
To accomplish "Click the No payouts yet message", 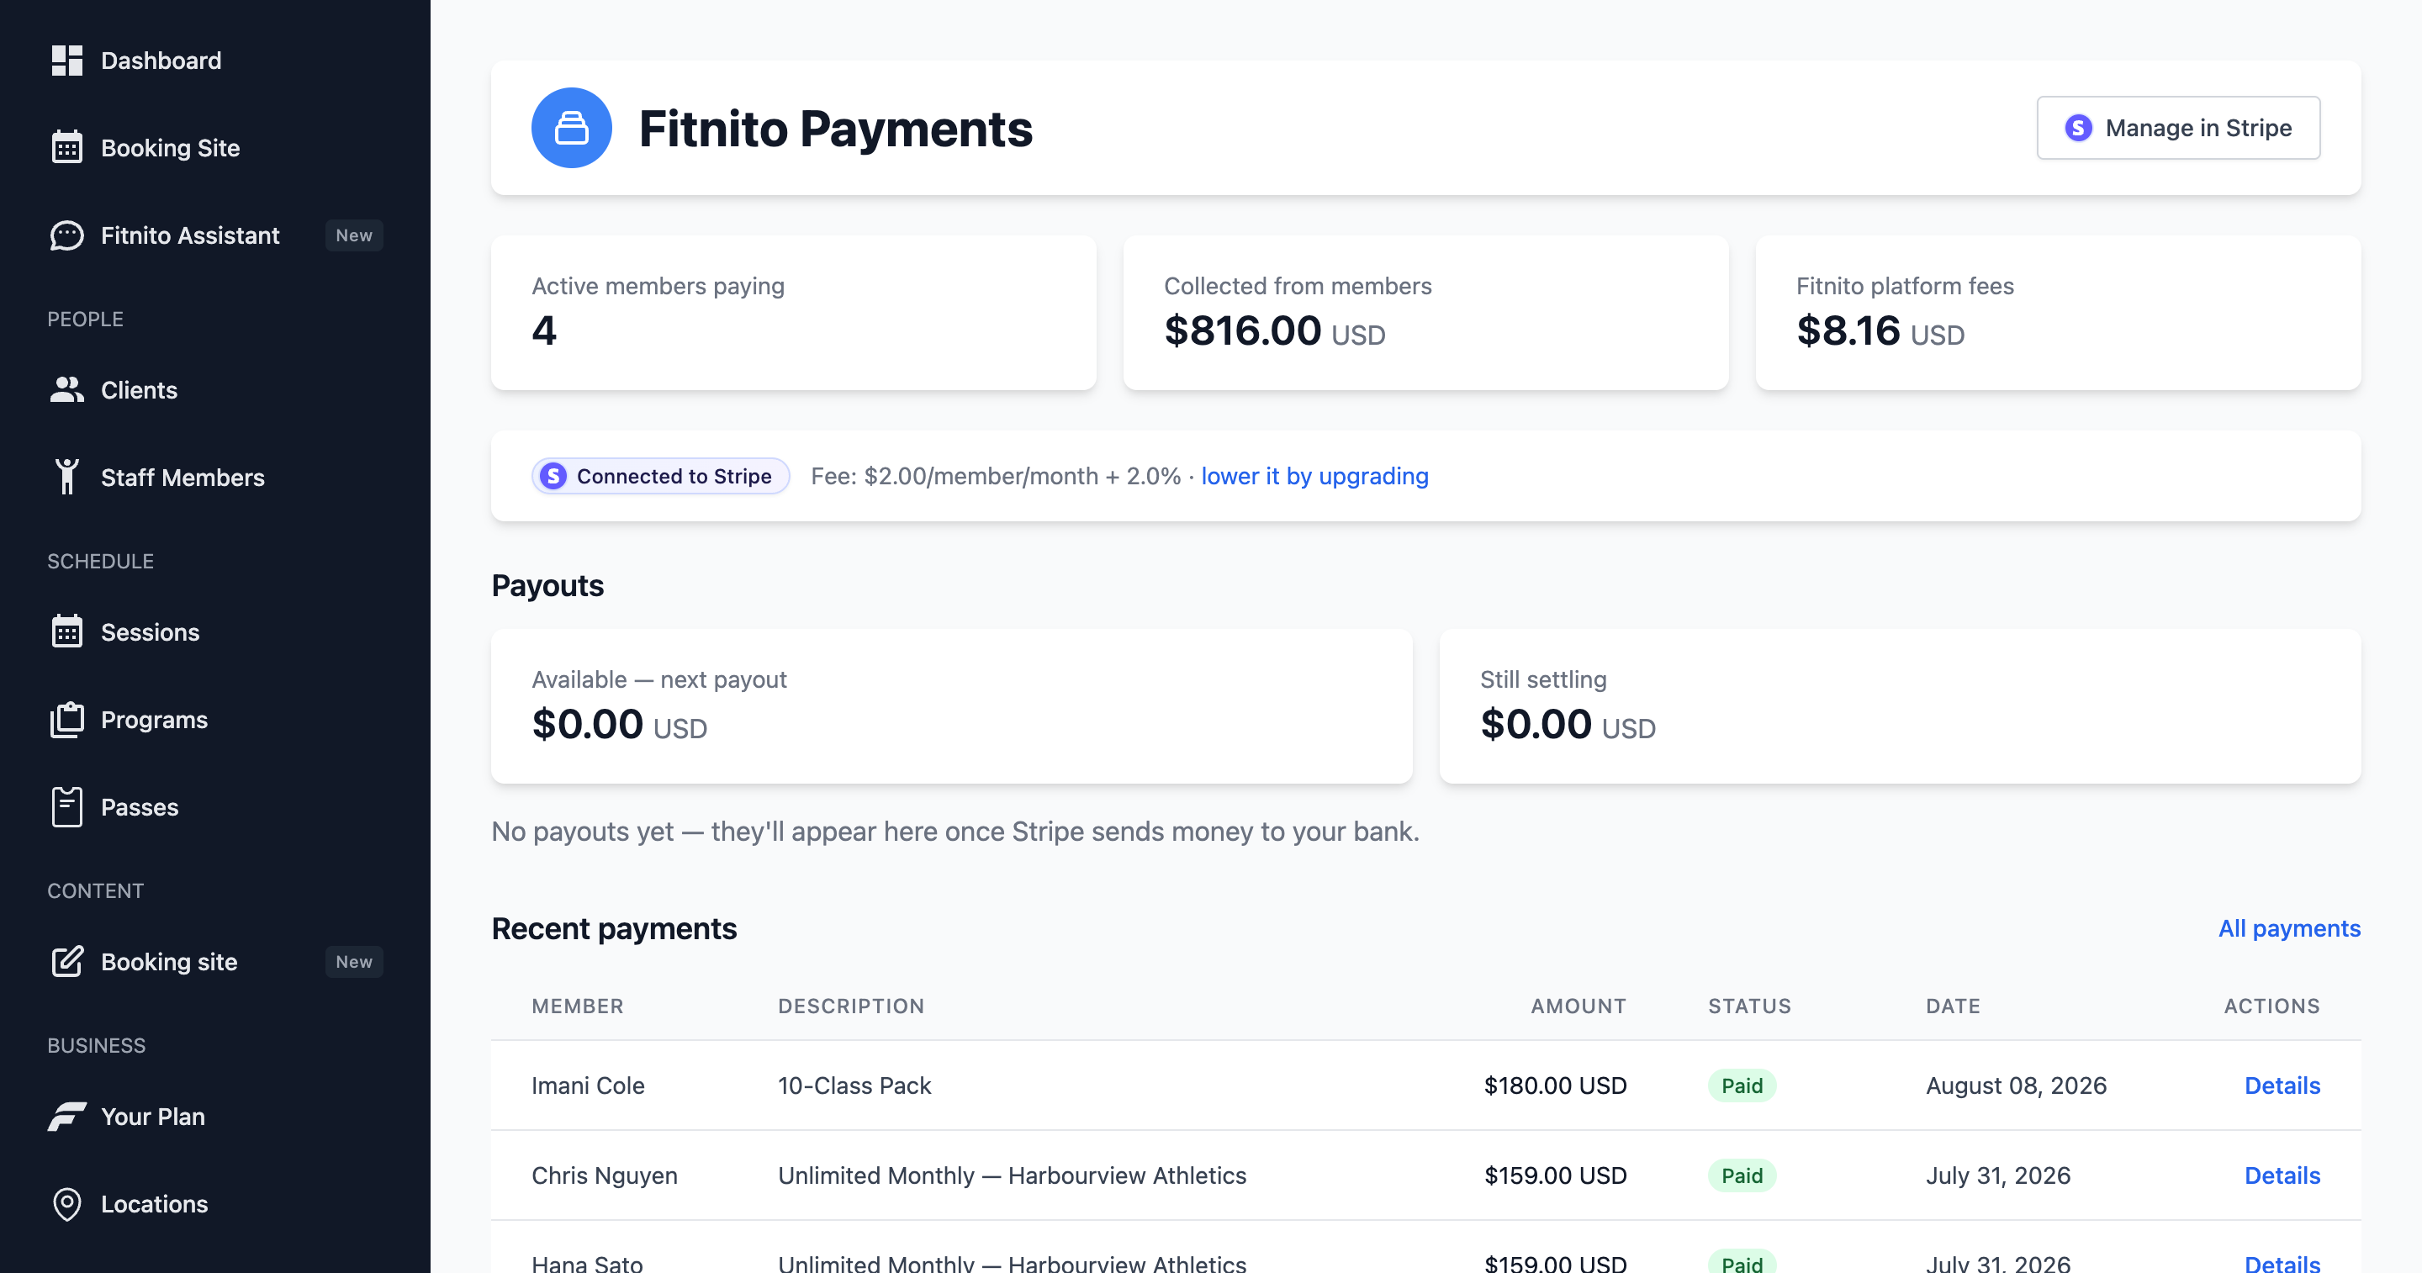I will (x=955, y=832).
